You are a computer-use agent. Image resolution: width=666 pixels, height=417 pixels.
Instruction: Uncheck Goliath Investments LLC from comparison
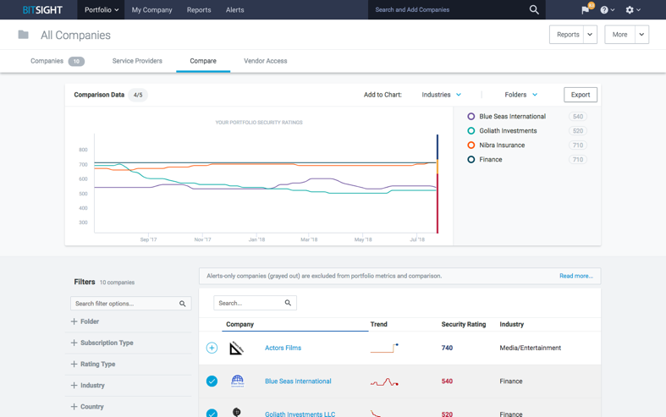[x=212, y=413]
